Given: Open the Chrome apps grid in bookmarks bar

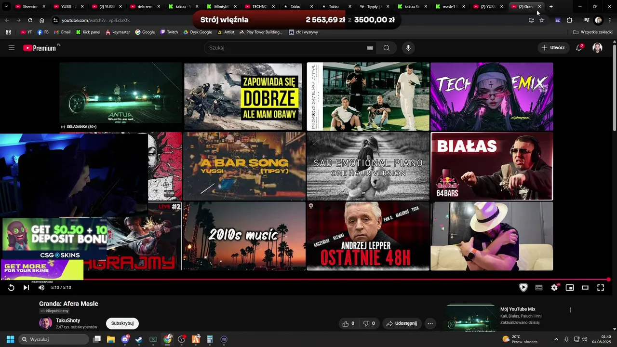Looking at the screenshot, I should [x=8, y=32].
